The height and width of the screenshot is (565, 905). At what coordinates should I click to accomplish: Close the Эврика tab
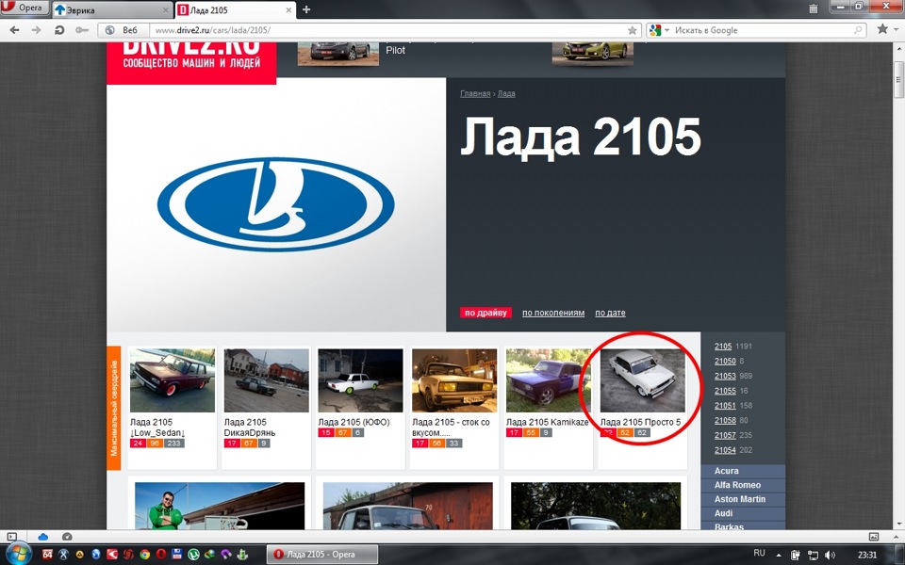[x=166, y=9]
